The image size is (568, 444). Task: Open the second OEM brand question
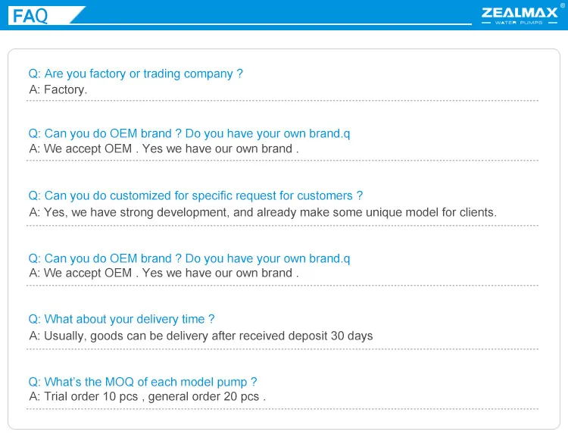tap(189, 258)
